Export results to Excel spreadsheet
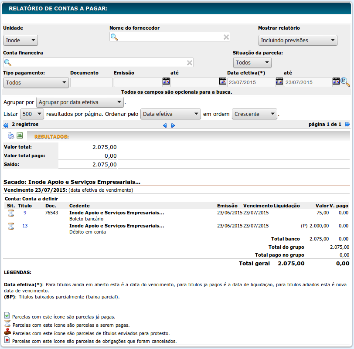The width and height of the screenshot is (354, 349). [x=20, y=136]
